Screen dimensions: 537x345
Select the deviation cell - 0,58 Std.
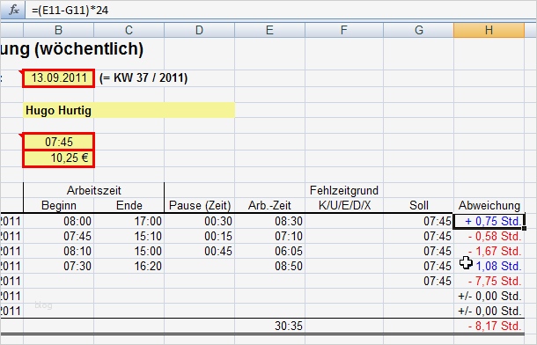pyautogui.click(x=489, y=236)
